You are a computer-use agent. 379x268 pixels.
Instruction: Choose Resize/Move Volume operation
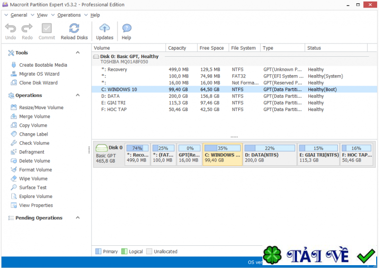point(37,108)
